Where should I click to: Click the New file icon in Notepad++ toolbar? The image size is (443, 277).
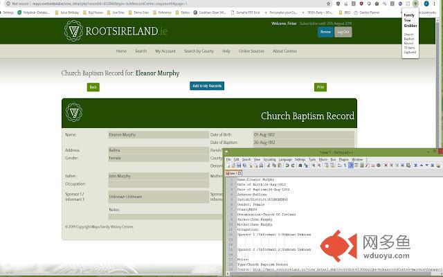pyautogui.click(x=228, y=166)
